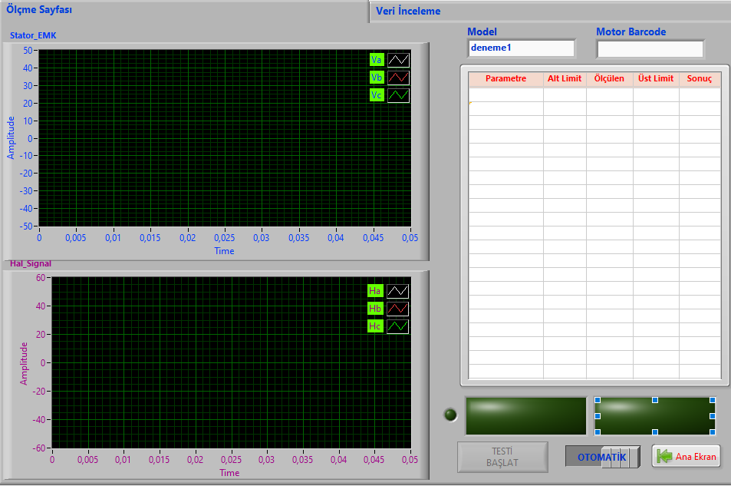Click the green Vc plot legend icon
This screenshot has width=731, height=486.
tap(398, 95)
